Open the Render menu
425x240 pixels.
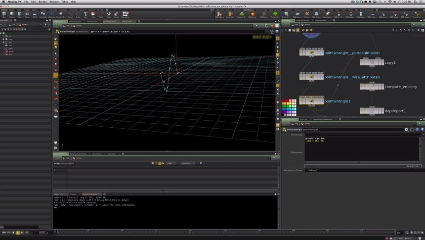pos(43,2)
